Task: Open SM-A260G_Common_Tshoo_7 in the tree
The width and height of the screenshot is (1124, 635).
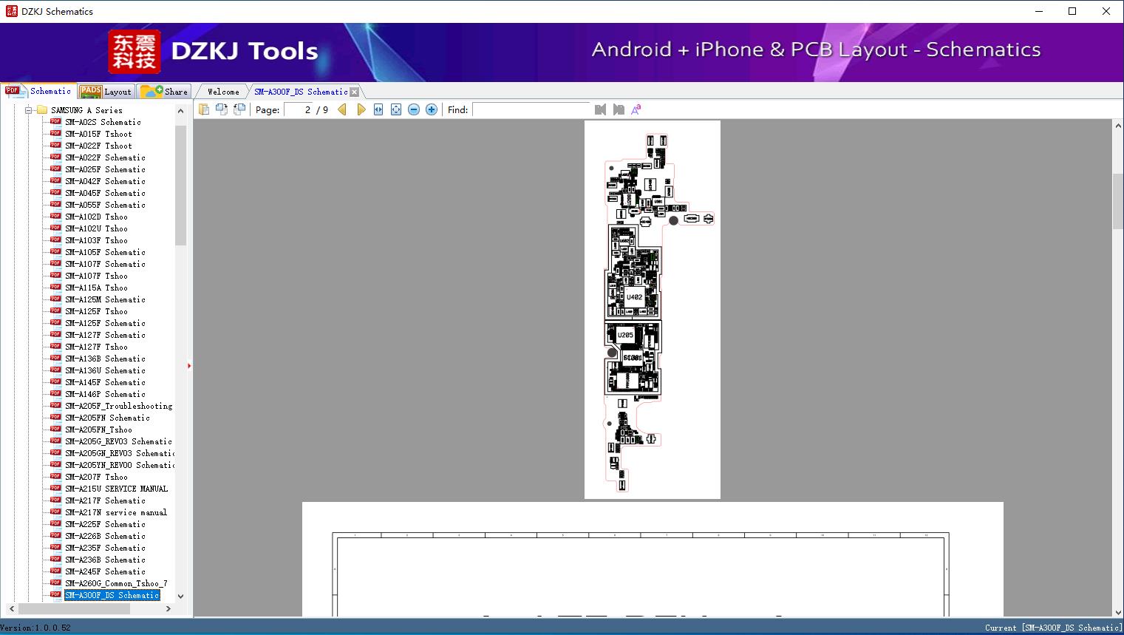Action: [x=116, y=583]
